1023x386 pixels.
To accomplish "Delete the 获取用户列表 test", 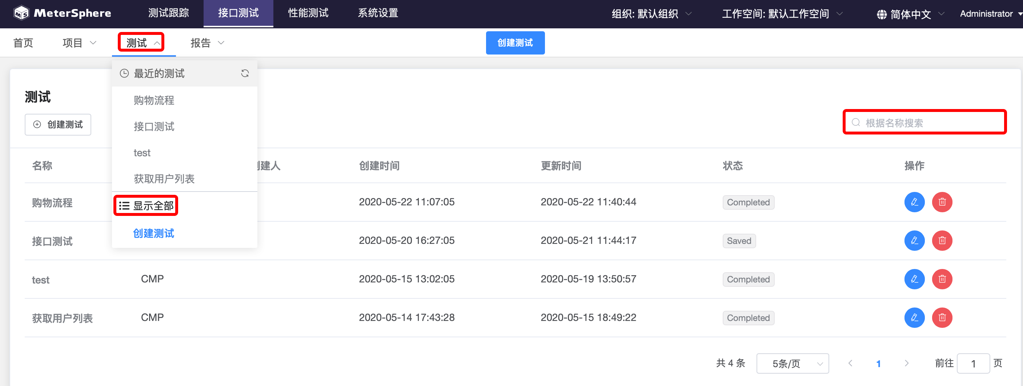I will (x=942, y=318).
